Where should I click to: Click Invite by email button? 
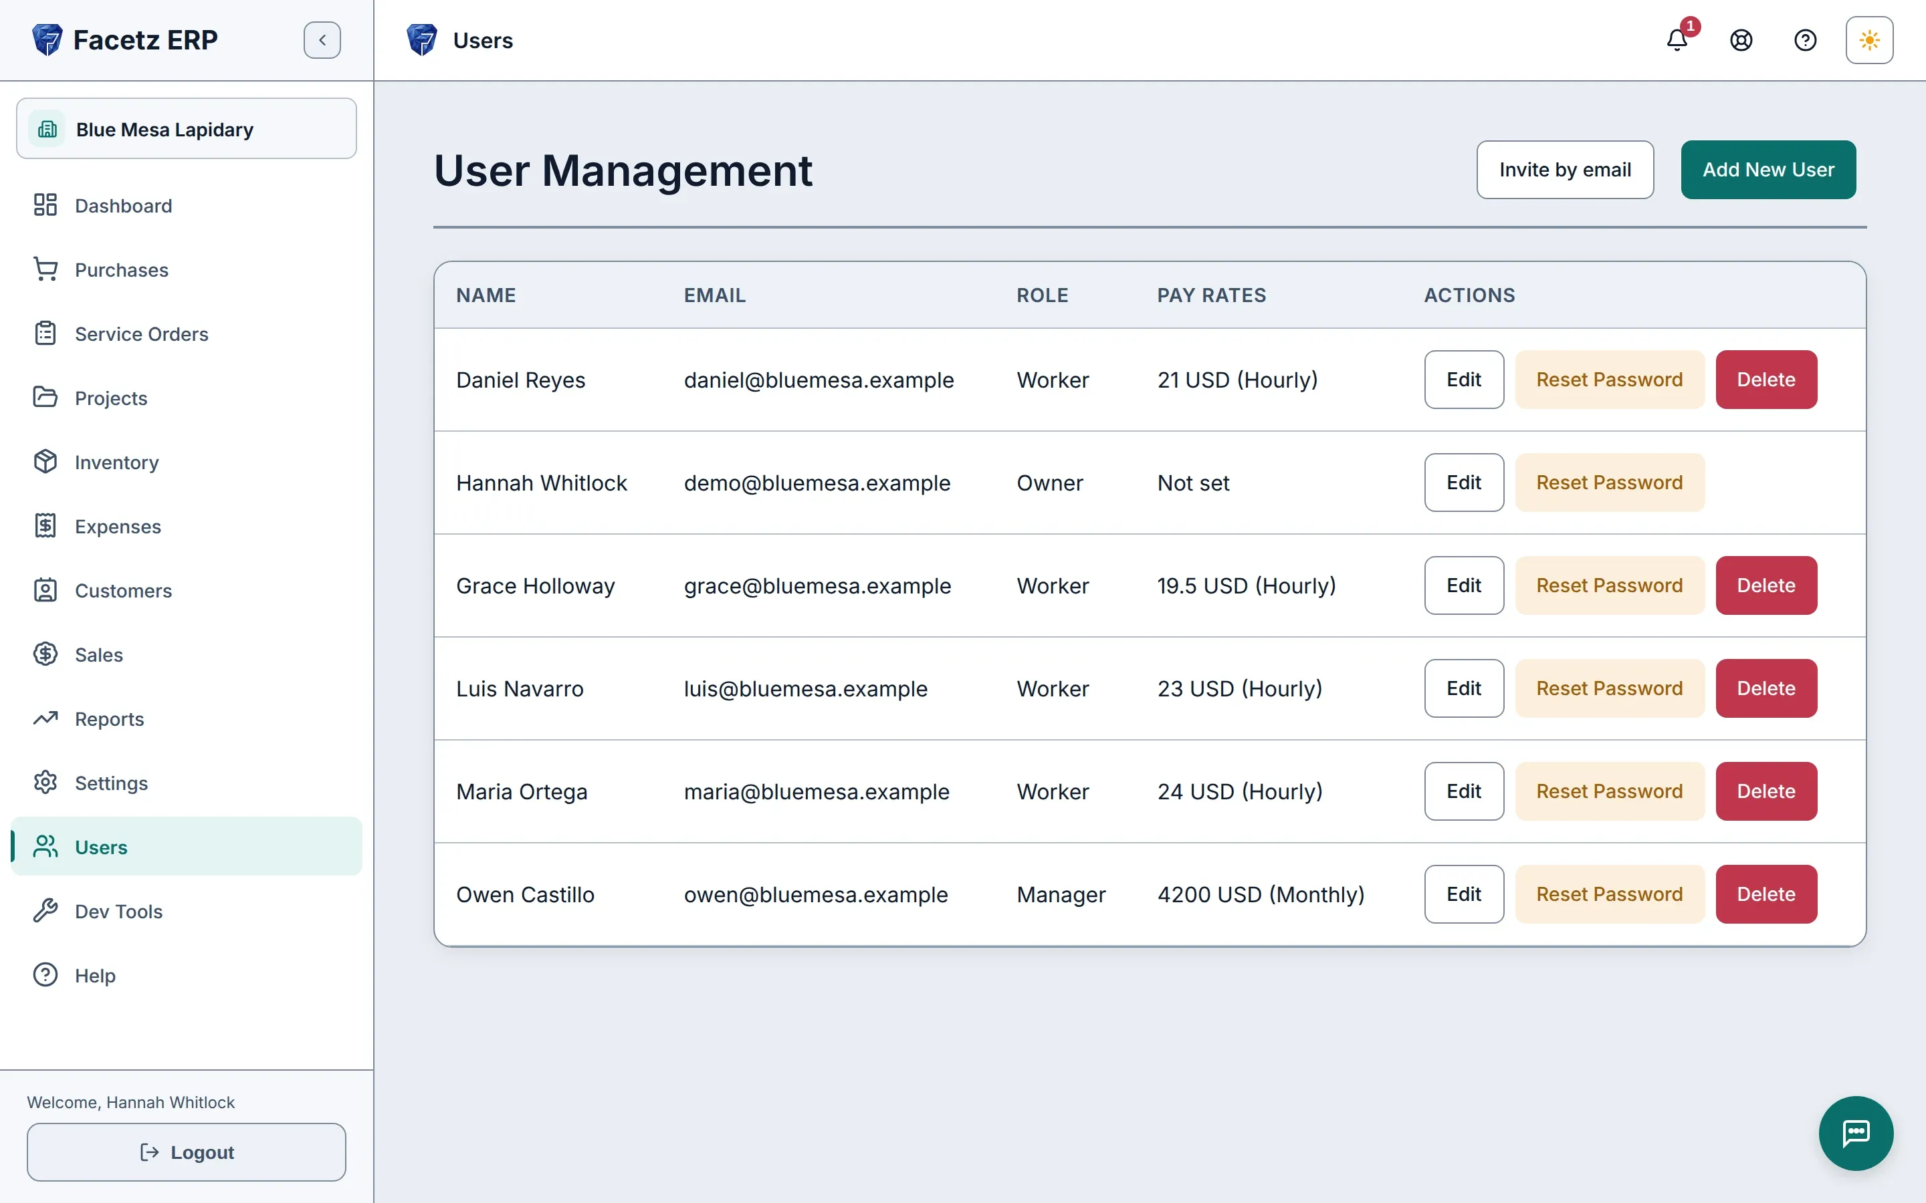[x=1565, y=170]
